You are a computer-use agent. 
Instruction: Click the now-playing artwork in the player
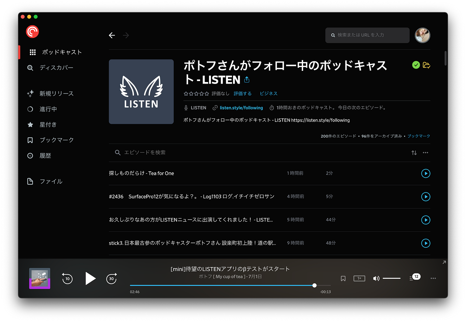click(40, 278)
